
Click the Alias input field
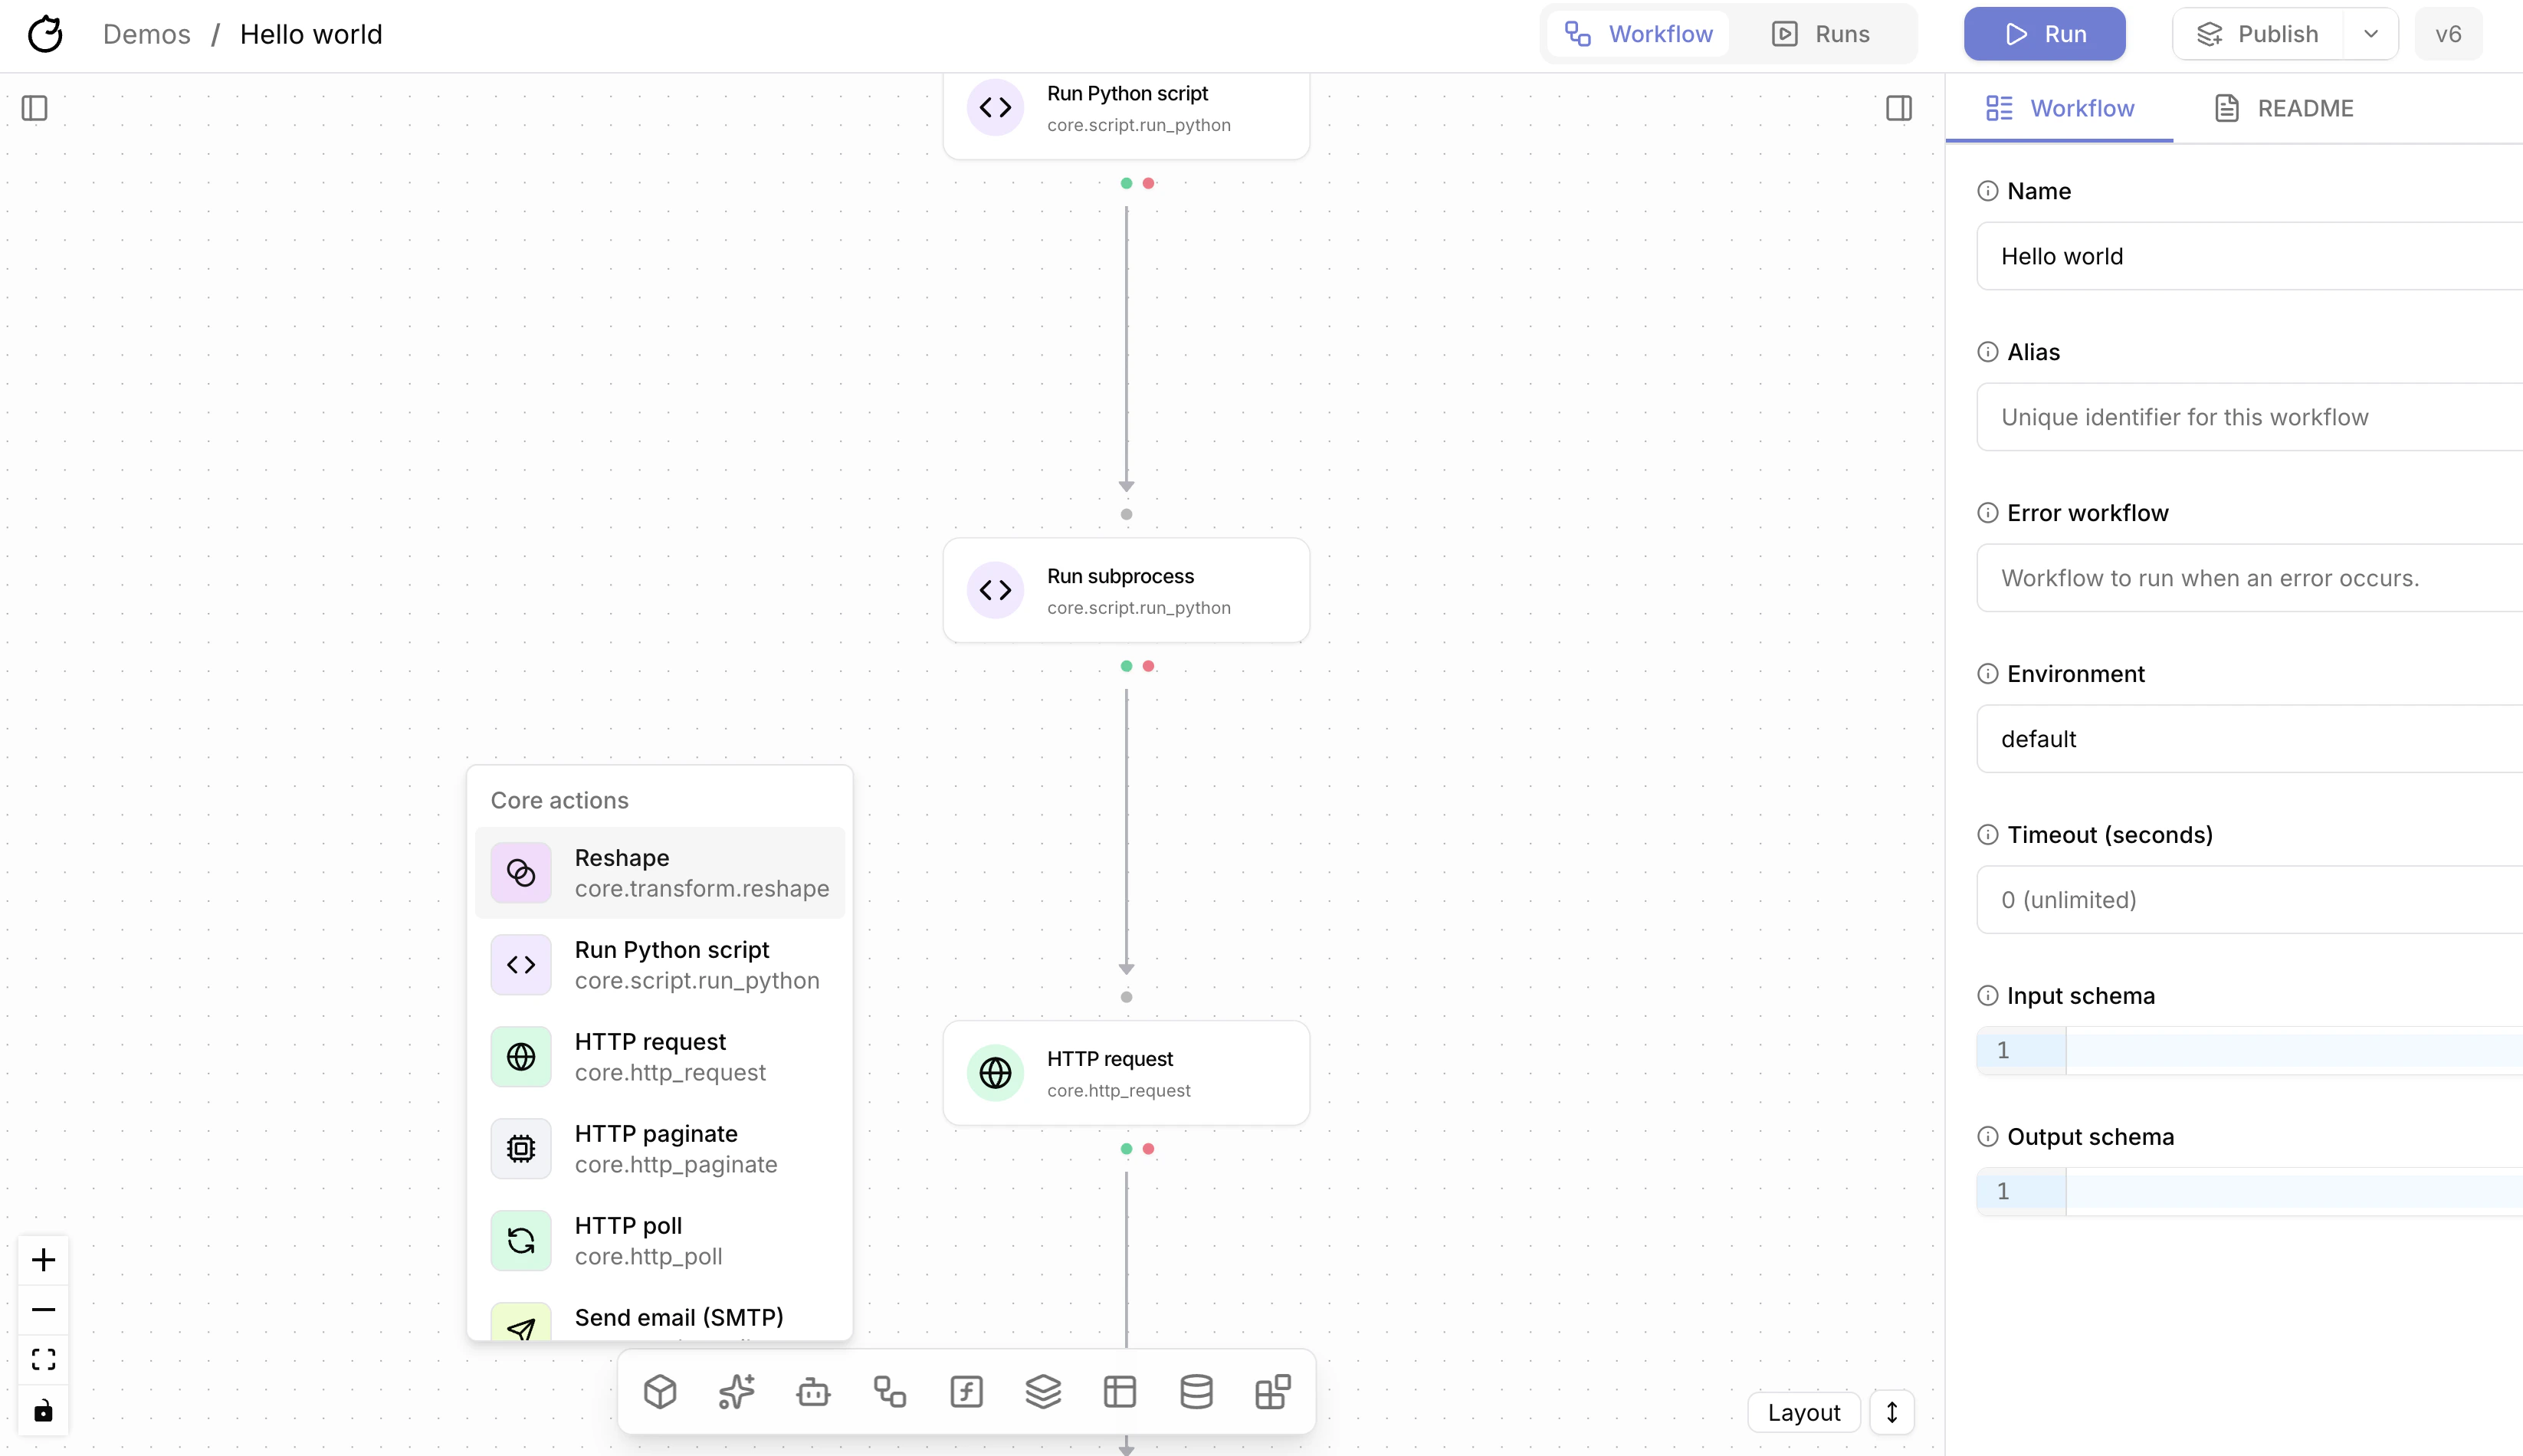click(x=2250, y=417)
